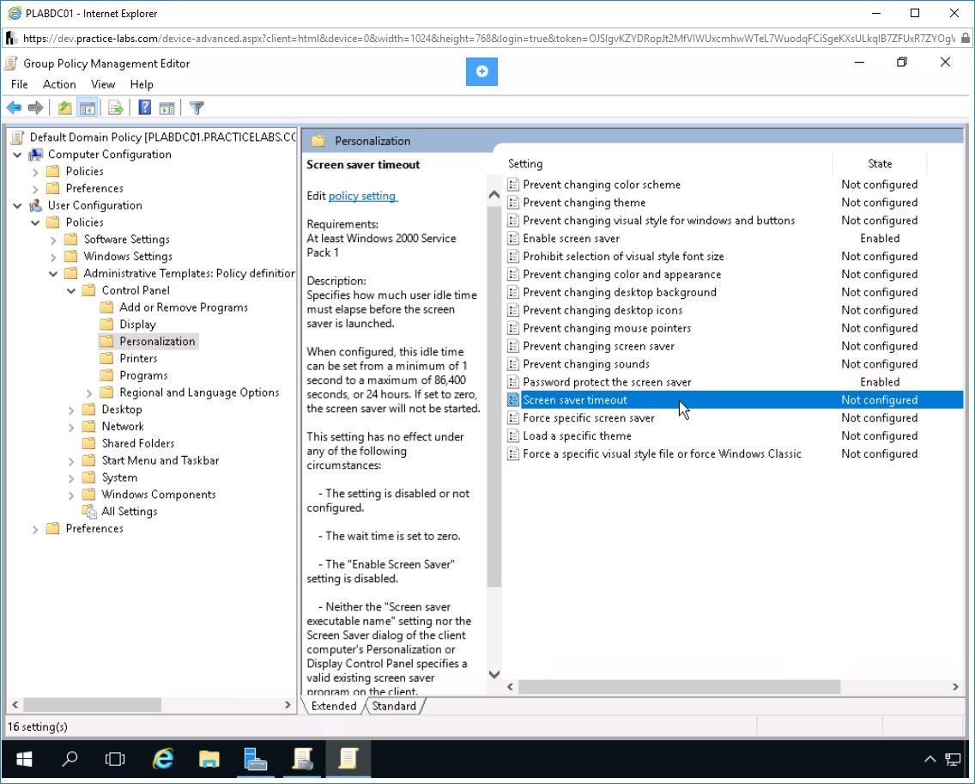This screenshot has width=975, height=784.
Task: Select Prevent changing sounds setting
Action: tap(585, 364)
